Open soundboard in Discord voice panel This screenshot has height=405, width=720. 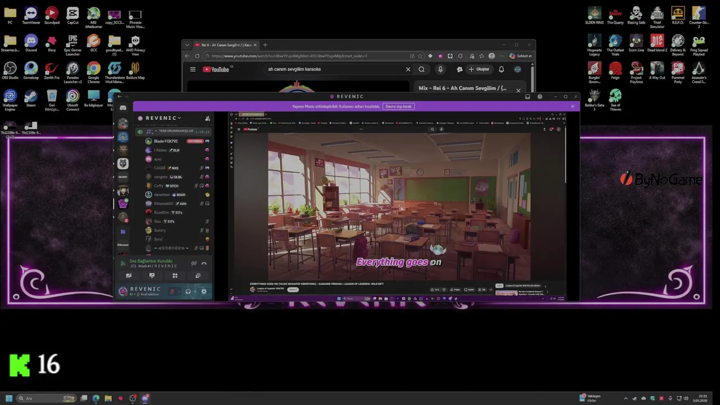point(198,276)
